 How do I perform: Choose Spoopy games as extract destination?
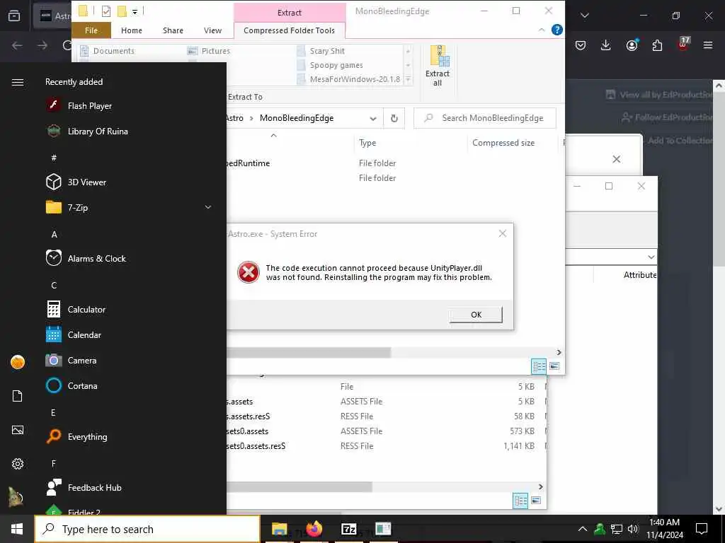click(x=331, y=65)
